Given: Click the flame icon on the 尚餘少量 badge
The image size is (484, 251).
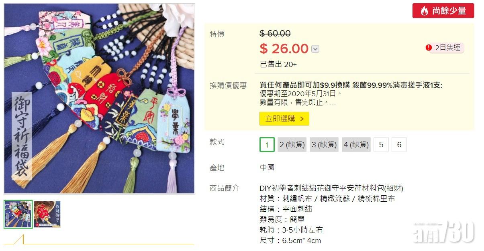Looking at the screenshot, I should point(424,11).
